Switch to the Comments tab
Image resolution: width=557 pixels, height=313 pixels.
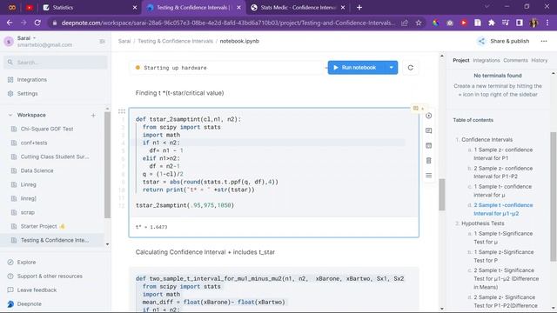515,60
